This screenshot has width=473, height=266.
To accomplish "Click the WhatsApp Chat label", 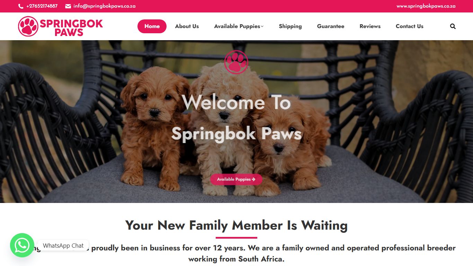I will tap(63, 246).
